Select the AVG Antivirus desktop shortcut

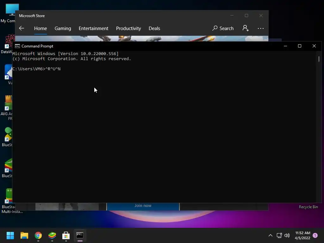tap(6, 108)
